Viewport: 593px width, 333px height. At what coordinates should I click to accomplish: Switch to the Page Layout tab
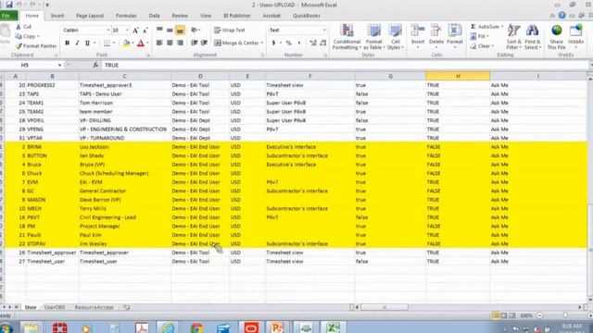click(x=90, y=16)
